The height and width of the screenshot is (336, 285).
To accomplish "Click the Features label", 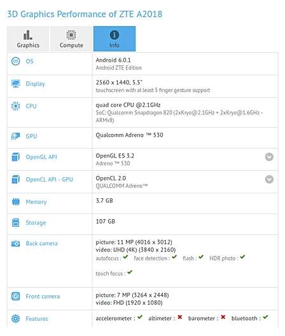I will 37,319.
